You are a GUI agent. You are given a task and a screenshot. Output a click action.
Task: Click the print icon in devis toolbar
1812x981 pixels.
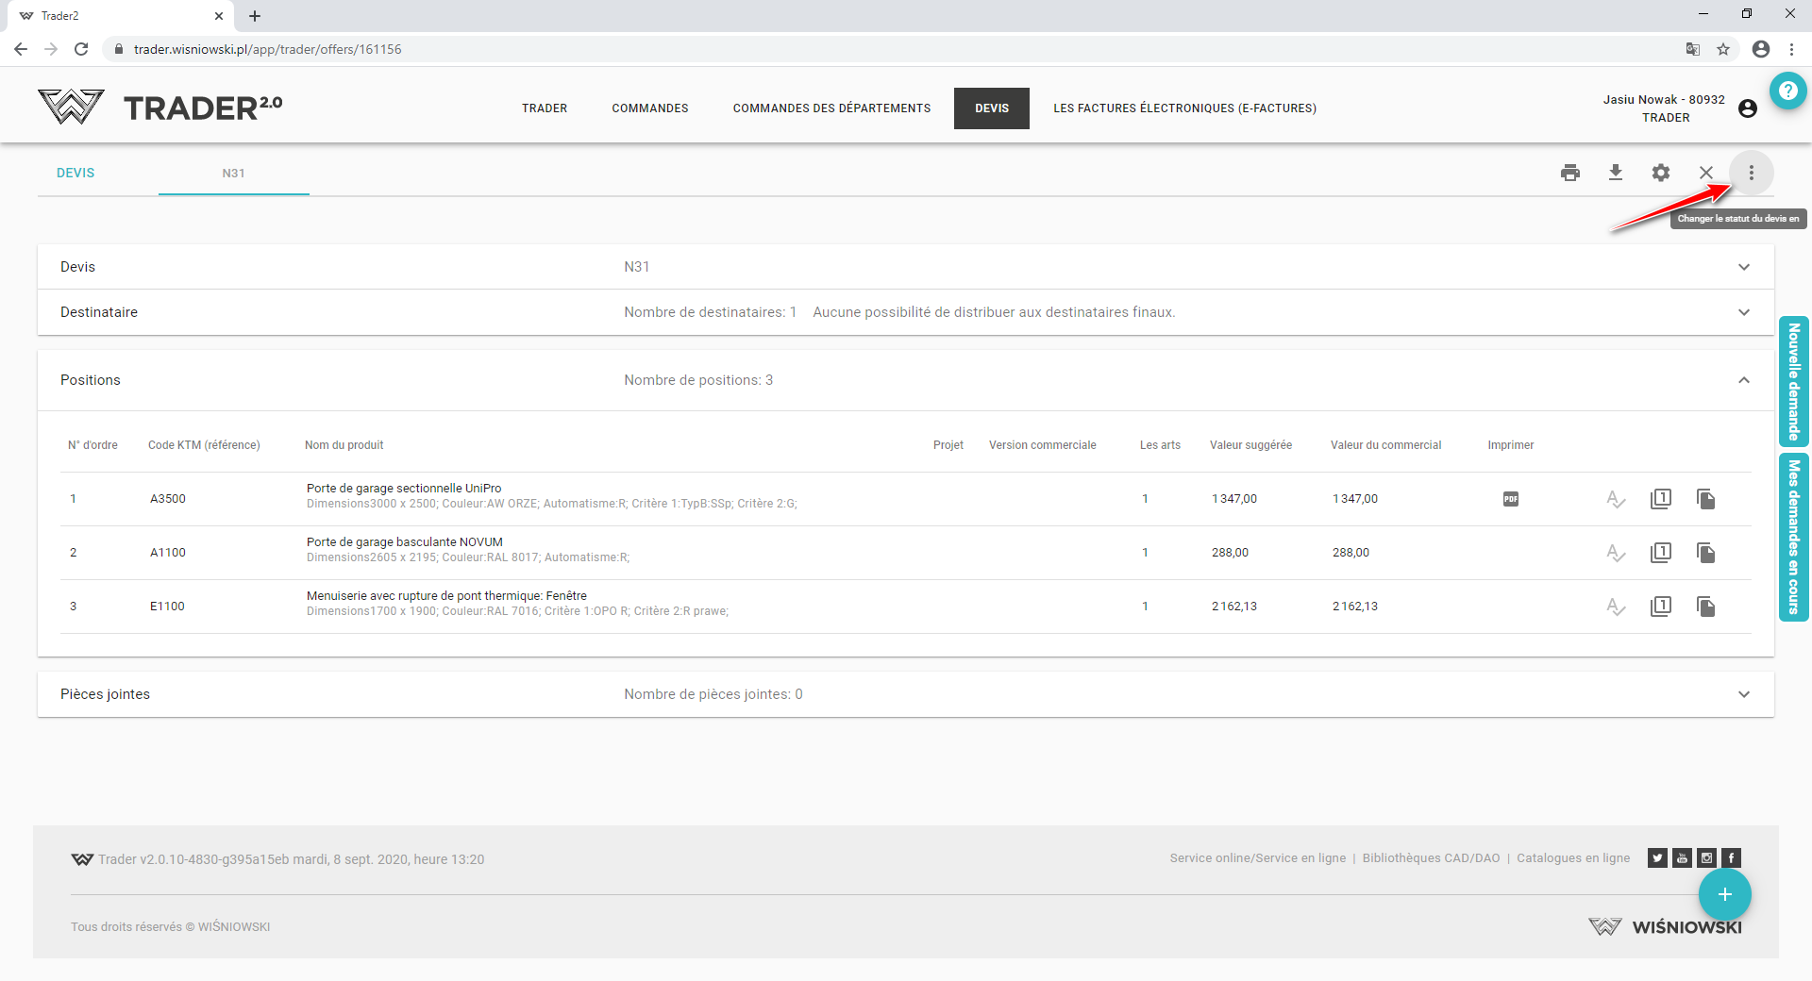point(1570,173)
